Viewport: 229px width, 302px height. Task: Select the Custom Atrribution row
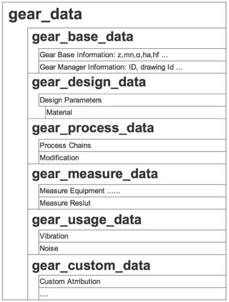pos(132,282)
